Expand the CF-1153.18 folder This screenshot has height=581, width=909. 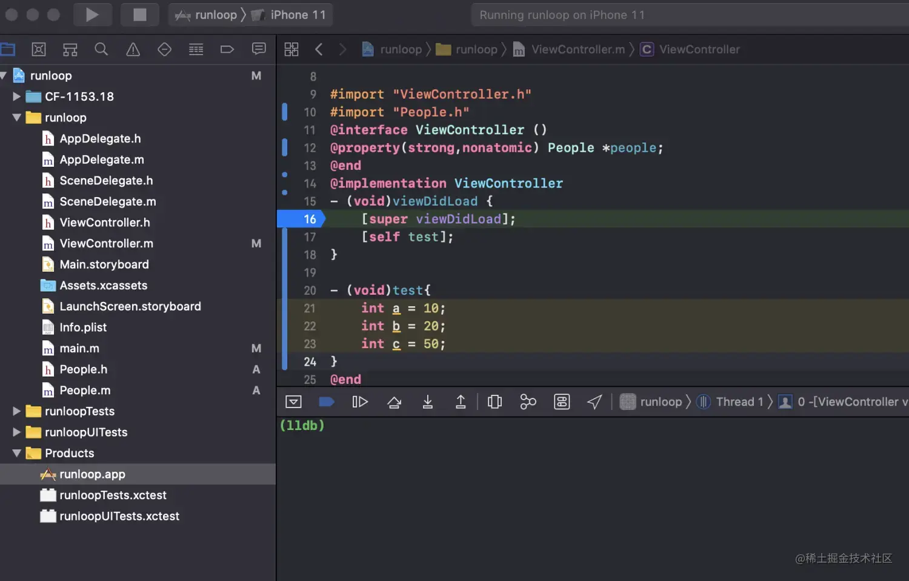16,96
